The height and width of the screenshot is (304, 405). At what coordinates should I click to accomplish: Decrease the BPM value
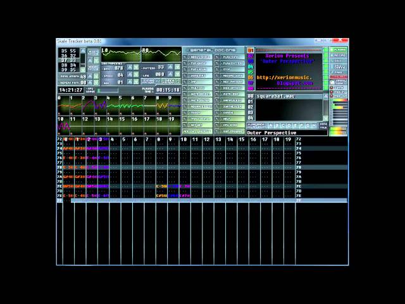[x=136, y=68]
